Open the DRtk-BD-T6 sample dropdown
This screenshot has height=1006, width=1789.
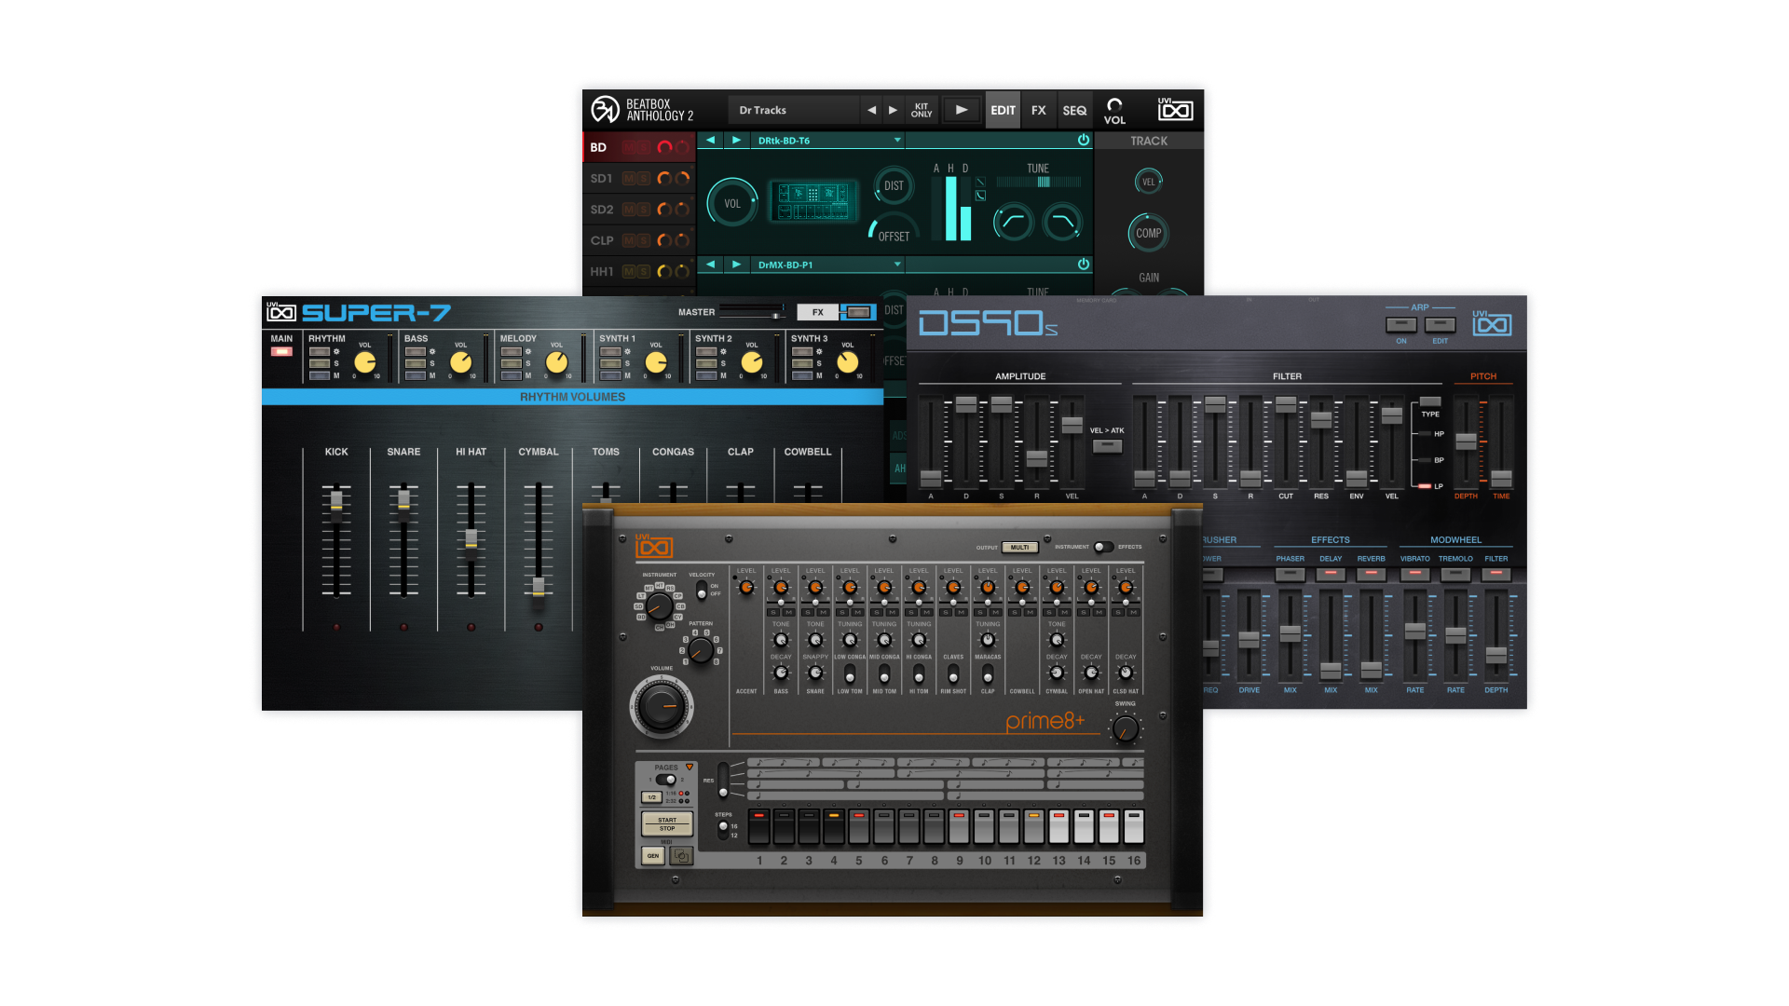(x=828, y=141)
